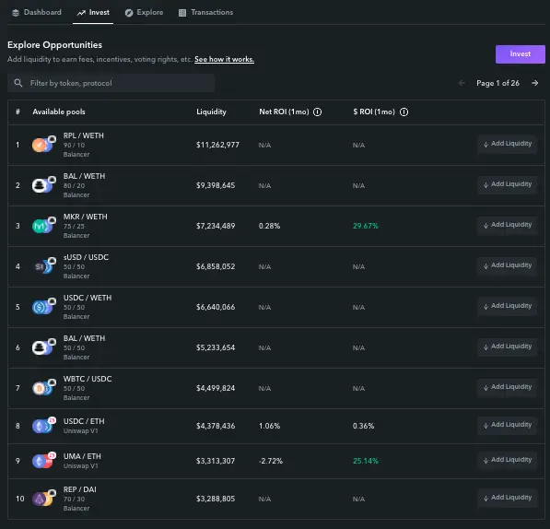Screen dimensions: 550x529
Task: Click the 25.14% ROI value
Action: [366, 461]
